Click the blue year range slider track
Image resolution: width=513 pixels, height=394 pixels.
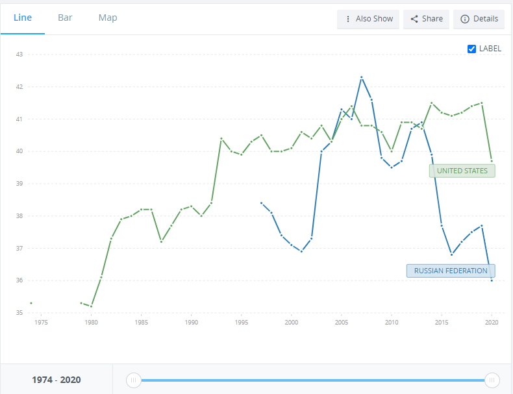click(x=312, y=380)
